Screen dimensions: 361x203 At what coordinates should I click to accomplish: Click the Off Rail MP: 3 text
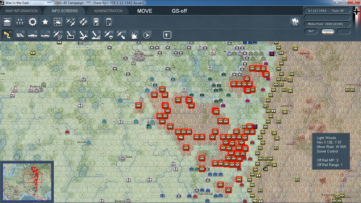(x=327, y=160)
